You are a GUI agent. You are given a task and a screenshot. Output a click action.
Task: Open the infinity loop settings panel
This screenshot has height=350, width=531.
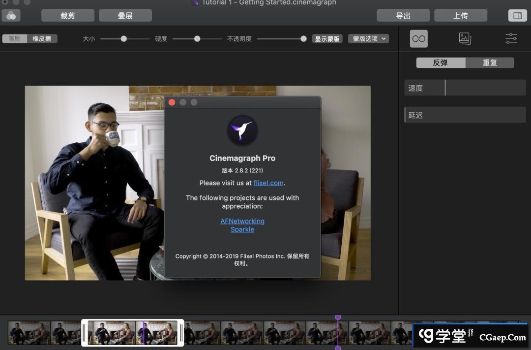coord(419,38)
